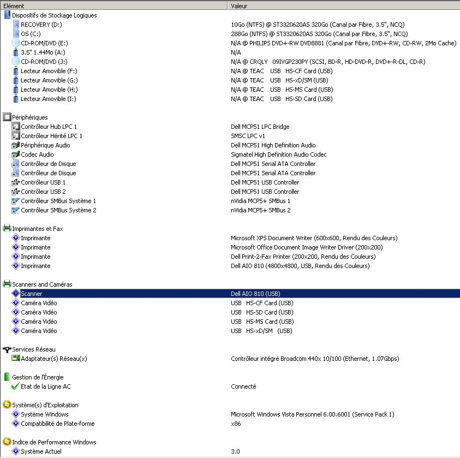
Task: Click the Scanners and Caméras section icon
Action: [x=7, y=284]
